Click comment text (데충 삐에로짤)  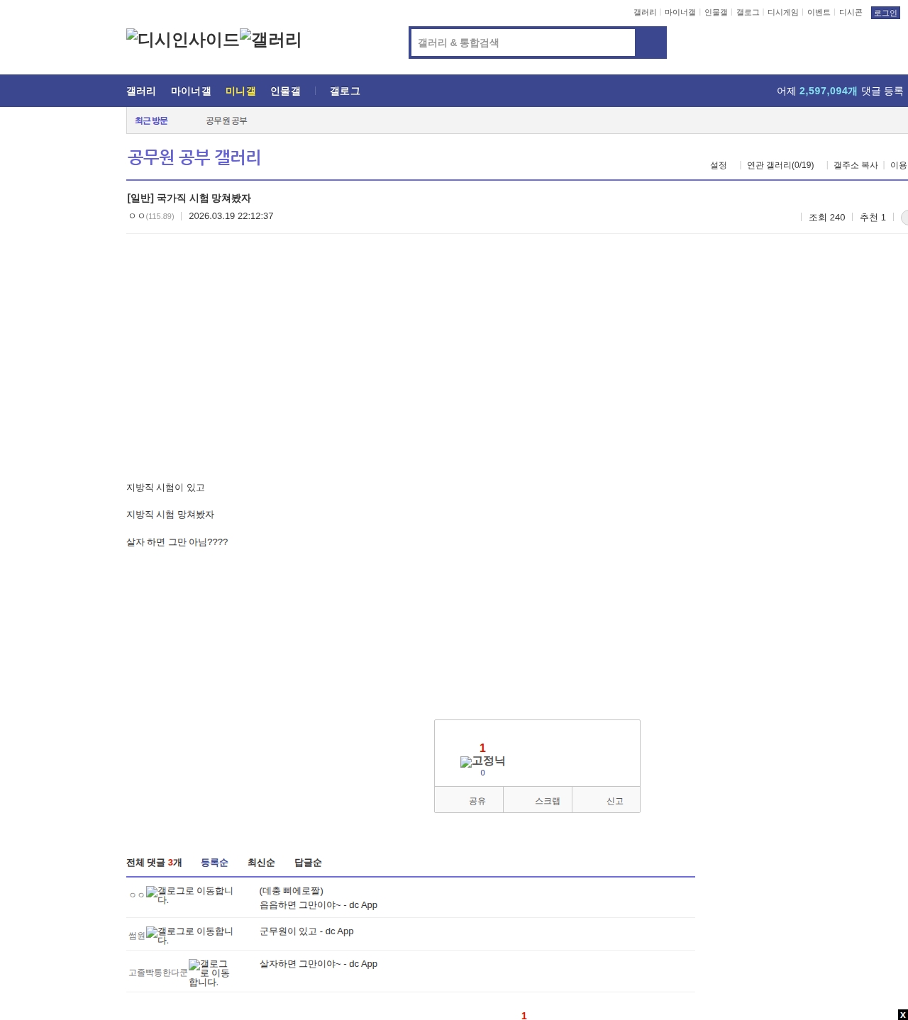292,891
